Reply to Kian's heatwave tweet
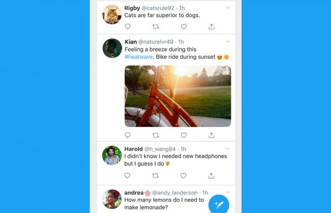Image resolution: width=331 pixels, height=213 pixels. tap(128, 135)
